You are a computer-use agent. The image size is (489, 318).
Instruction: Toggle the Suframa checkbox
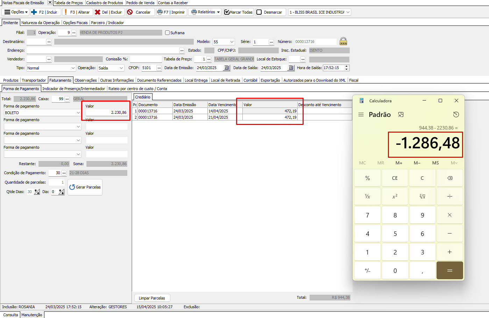point(168,33)
